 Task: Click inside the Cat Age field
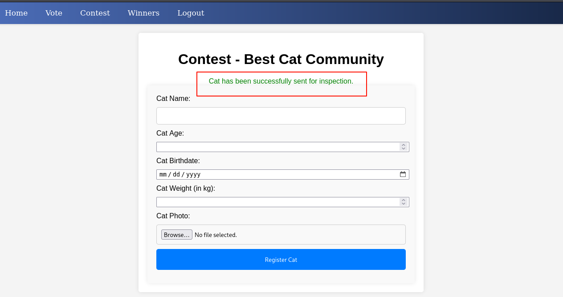pos(276,147)
